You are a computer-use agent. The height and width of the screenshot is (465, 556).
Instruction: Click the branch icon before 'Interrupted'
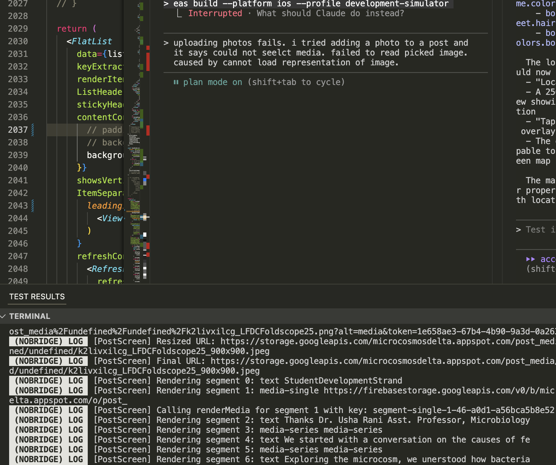point(179,14)
